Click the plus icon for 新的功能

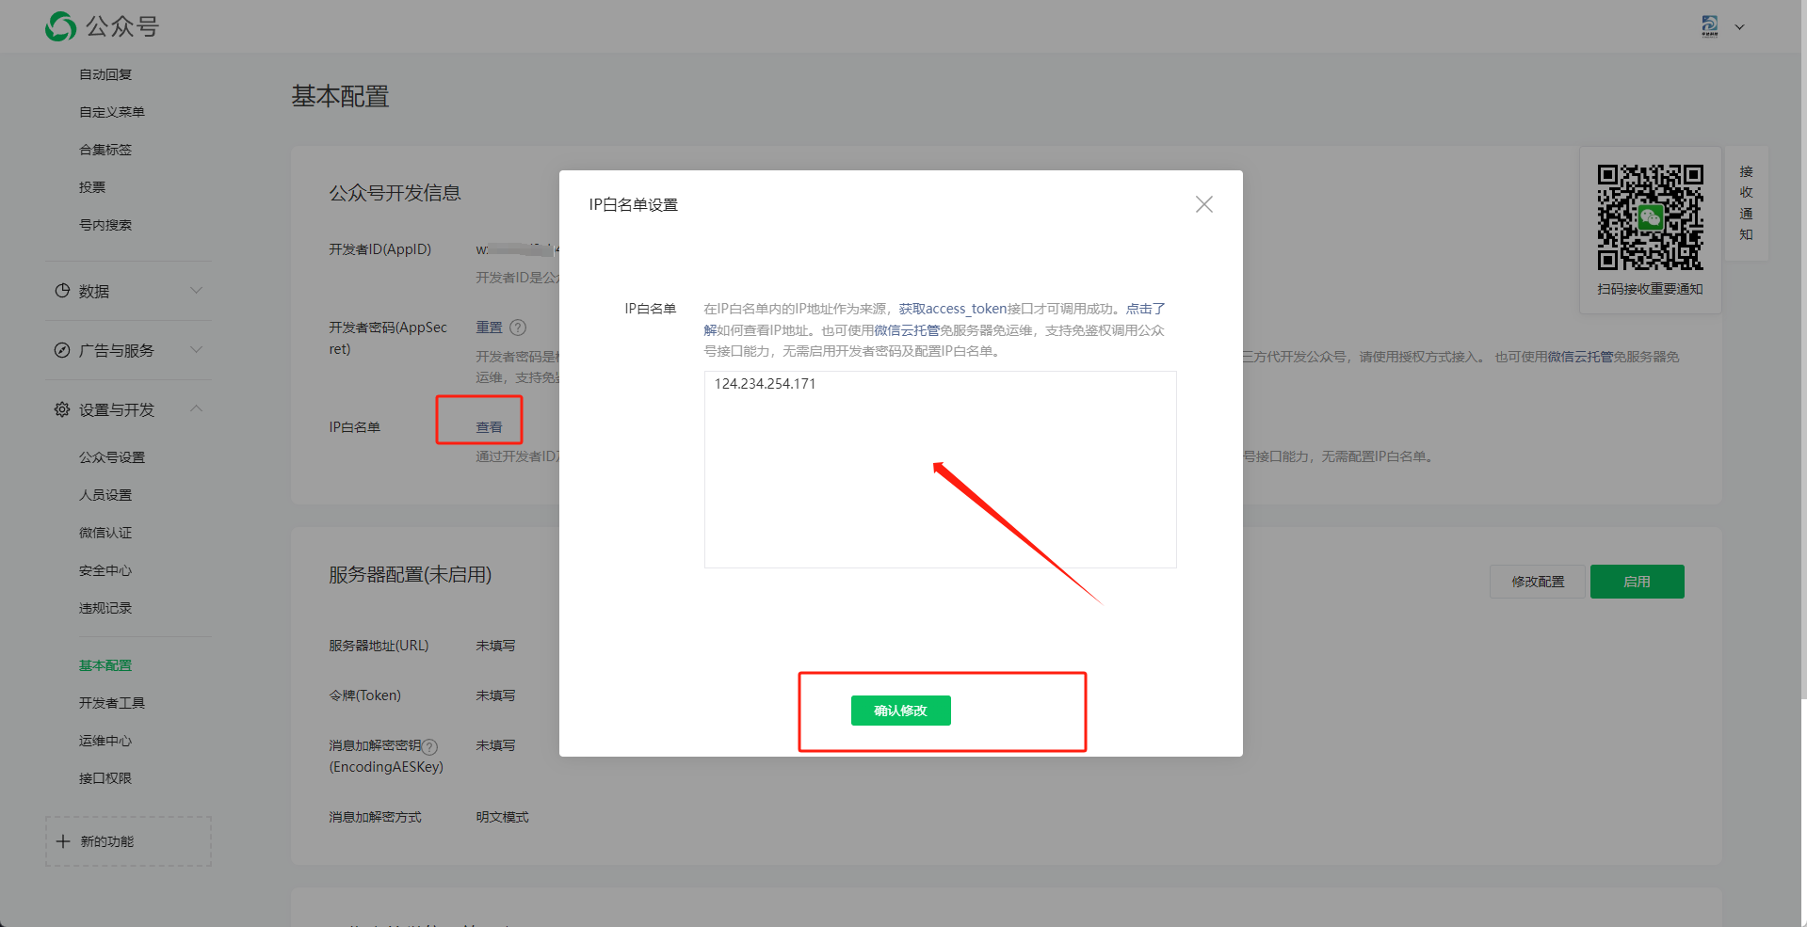point(63,841)
